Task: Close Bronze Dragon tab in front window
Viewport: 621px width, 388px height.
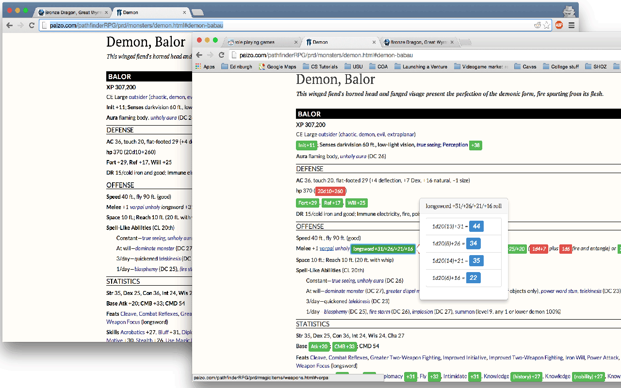Action: coord(452,42)
